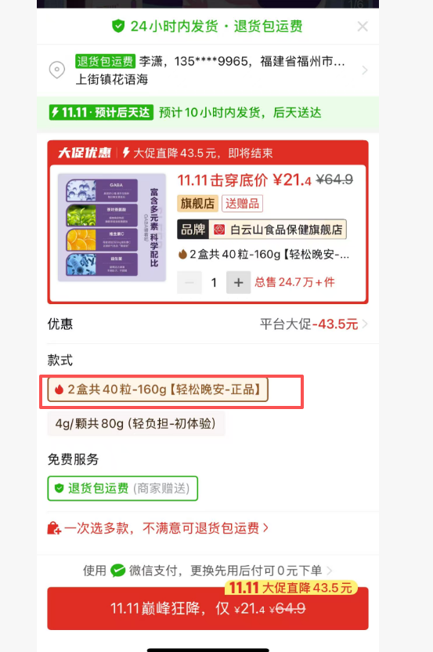Toggle the 退货包运费 (商家赠送) service option
The height and width of the screenshot is (652, 433).
[123, 488]
